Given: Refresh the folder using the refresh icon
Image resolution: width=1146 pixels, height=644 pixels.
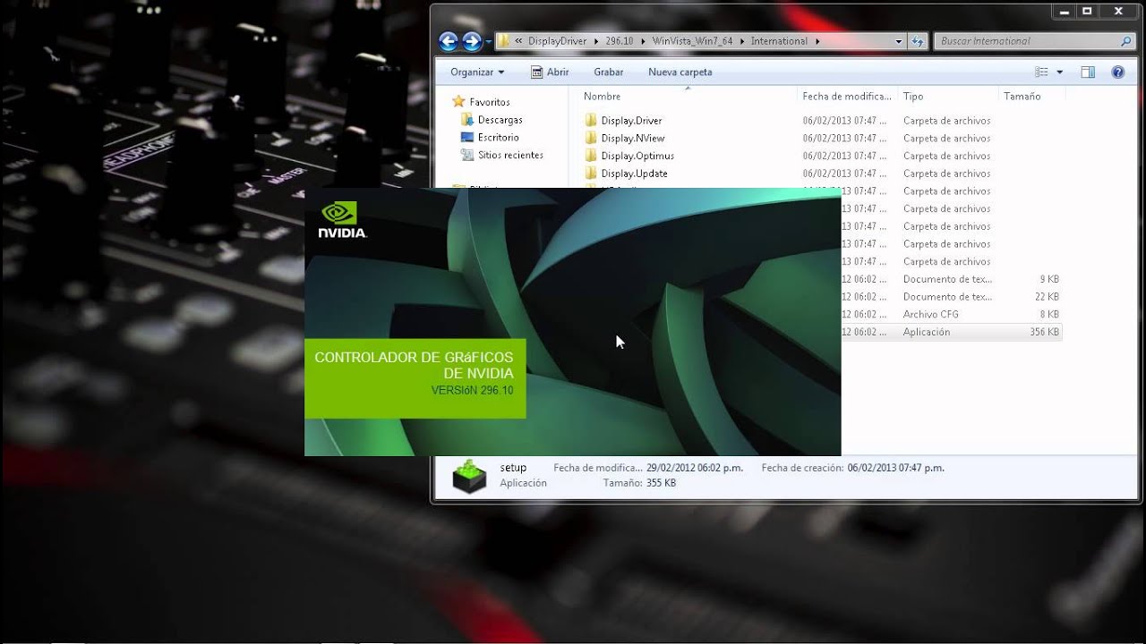Looking at the screenshot, I should pyautogui.click(x=917, y=41).
